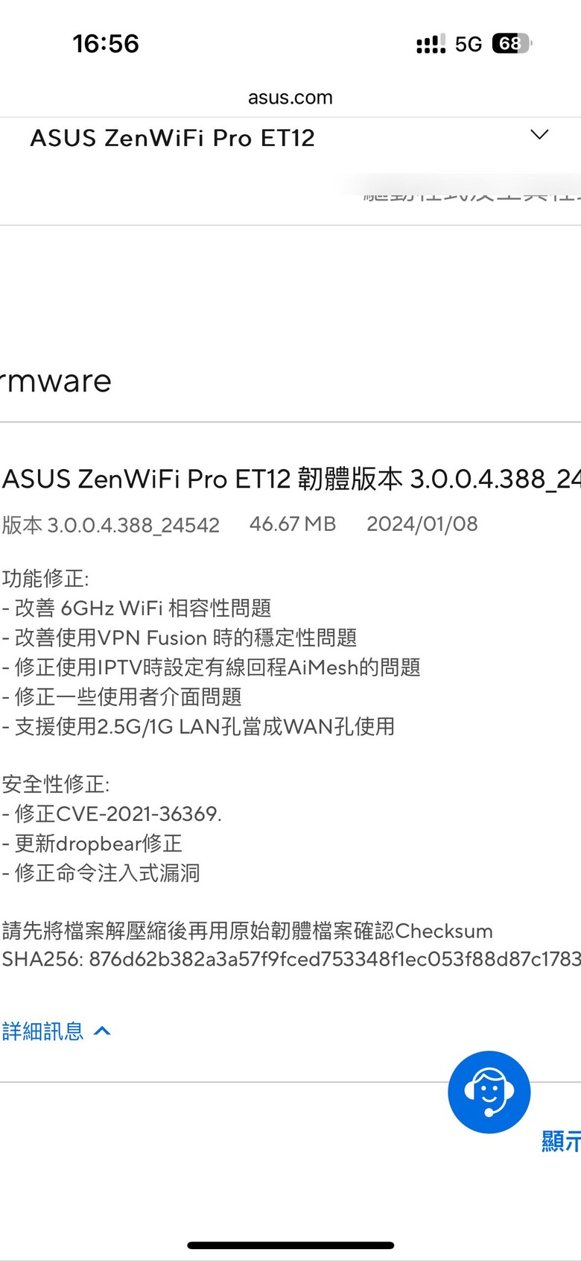Click the 2024/01/08 release date
The width and height of the screenshot is (581, 1261).
422,523
